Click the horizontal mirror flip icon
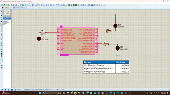This screenshot has height=95, width=170. click(x=1, y=65)
